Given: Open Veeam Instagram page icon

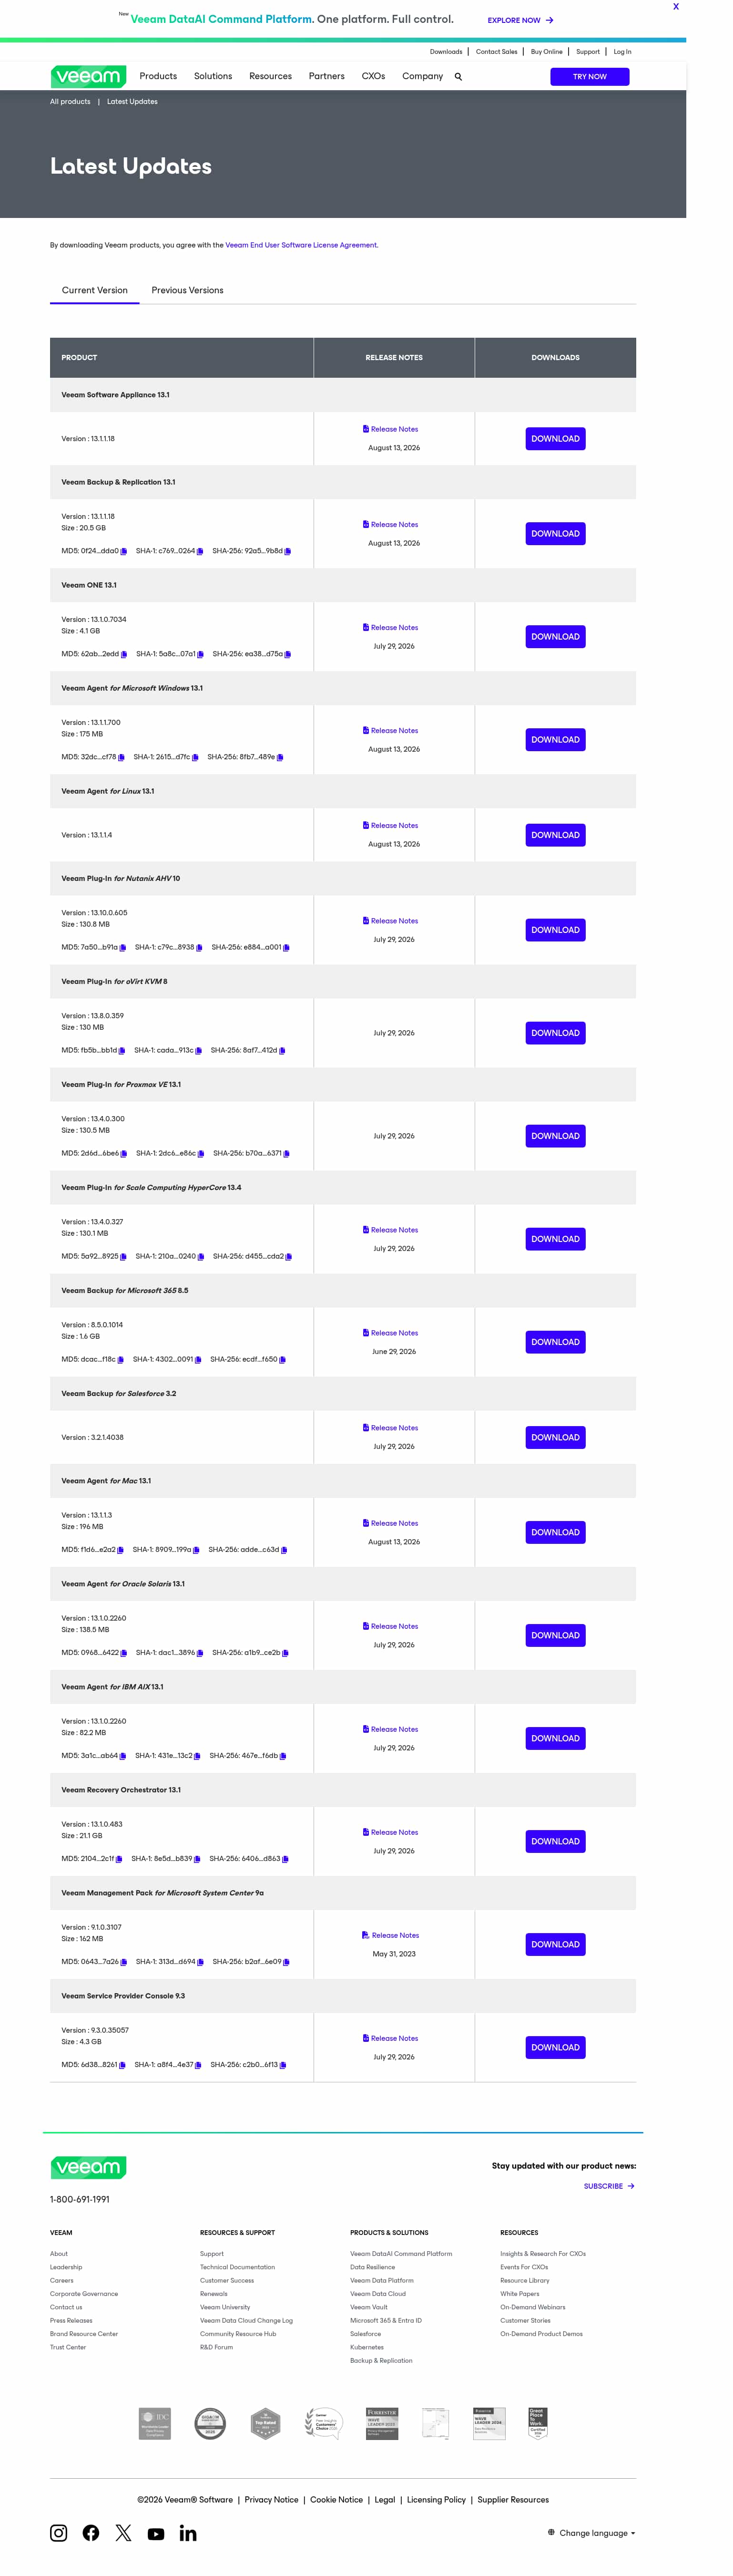Looking at the screenshot, I should [59, 2533].
